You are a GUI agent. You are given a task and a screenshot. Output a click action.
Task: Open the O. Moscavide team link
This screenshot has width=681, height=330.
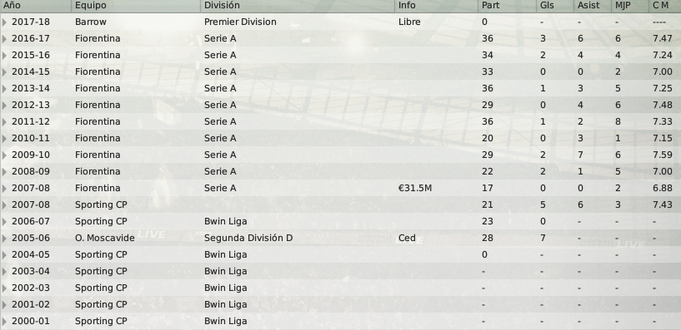pos(105,239)
